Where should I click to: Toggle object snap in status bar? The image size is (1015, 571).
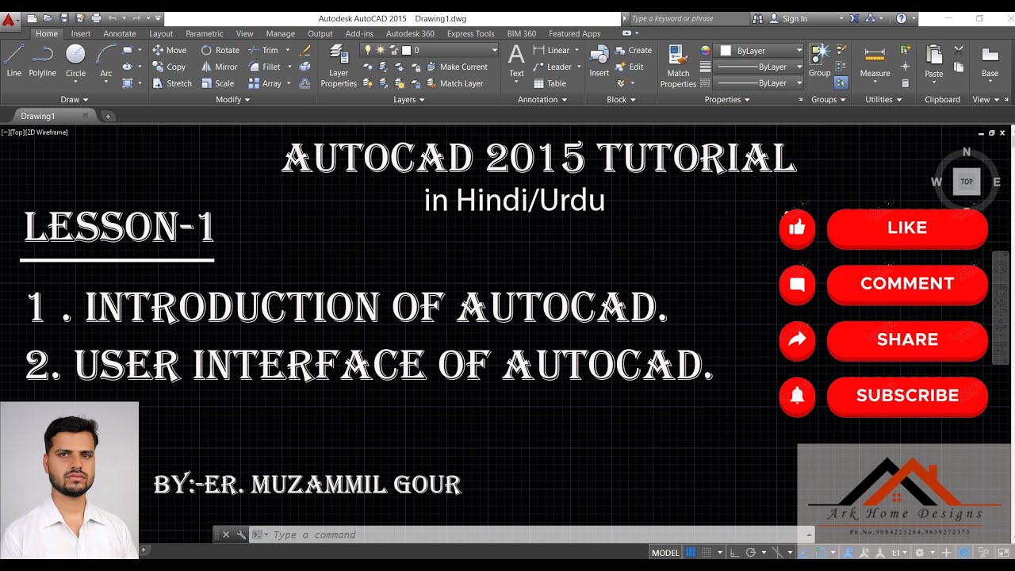coord(821,553)
